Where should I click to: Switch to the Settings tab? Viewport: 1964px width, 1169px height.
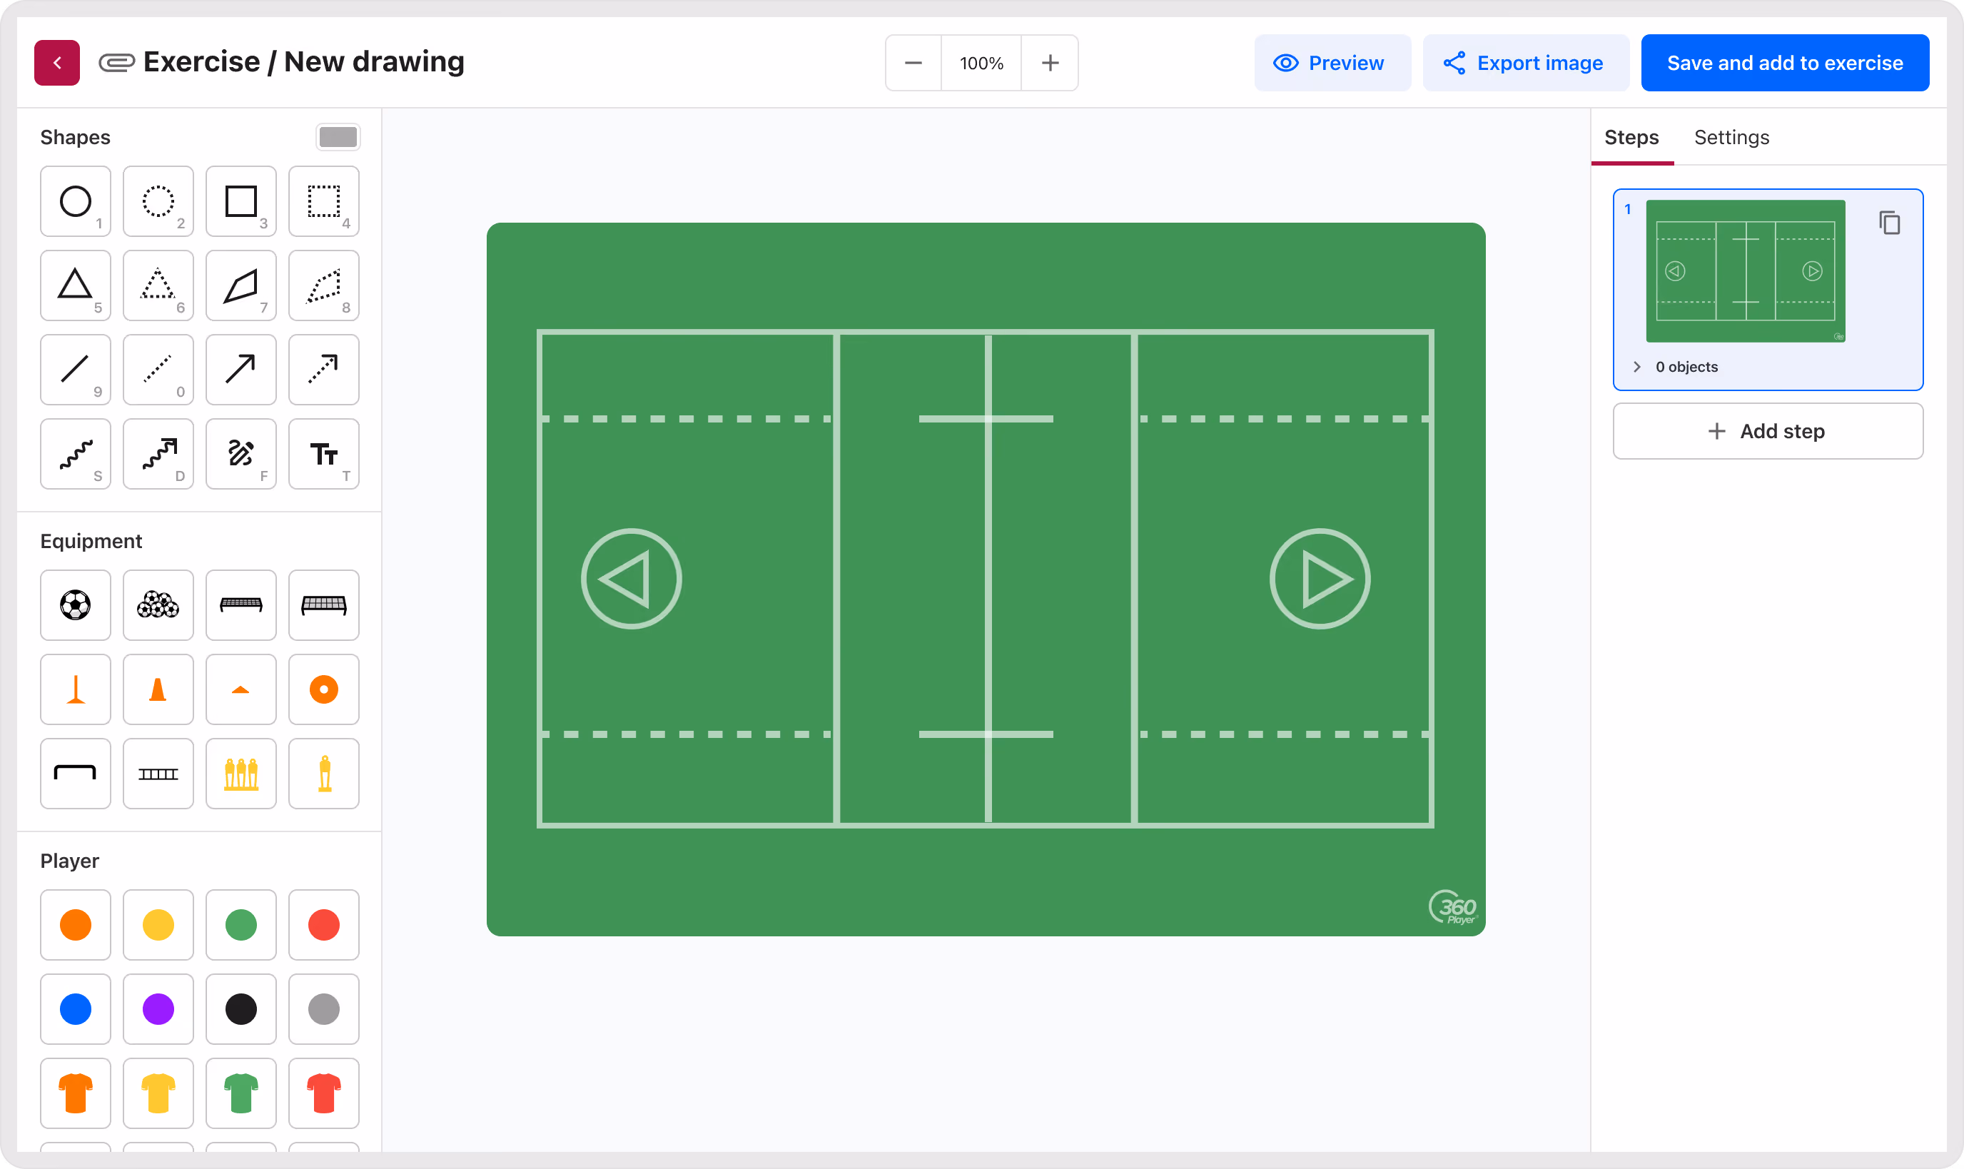[1731, 137]
